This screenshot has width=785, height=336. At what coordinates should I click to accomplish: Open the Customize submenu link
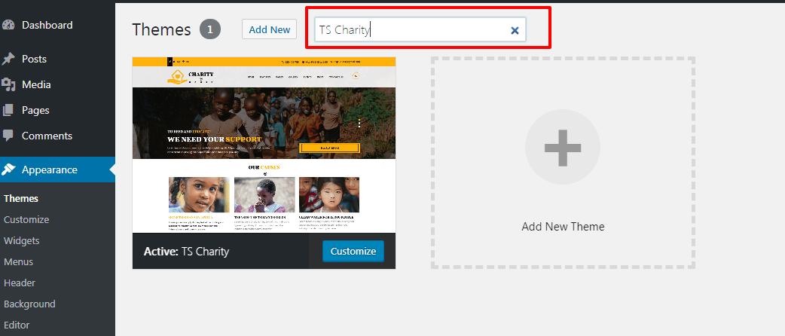click(x=26, y=220)
